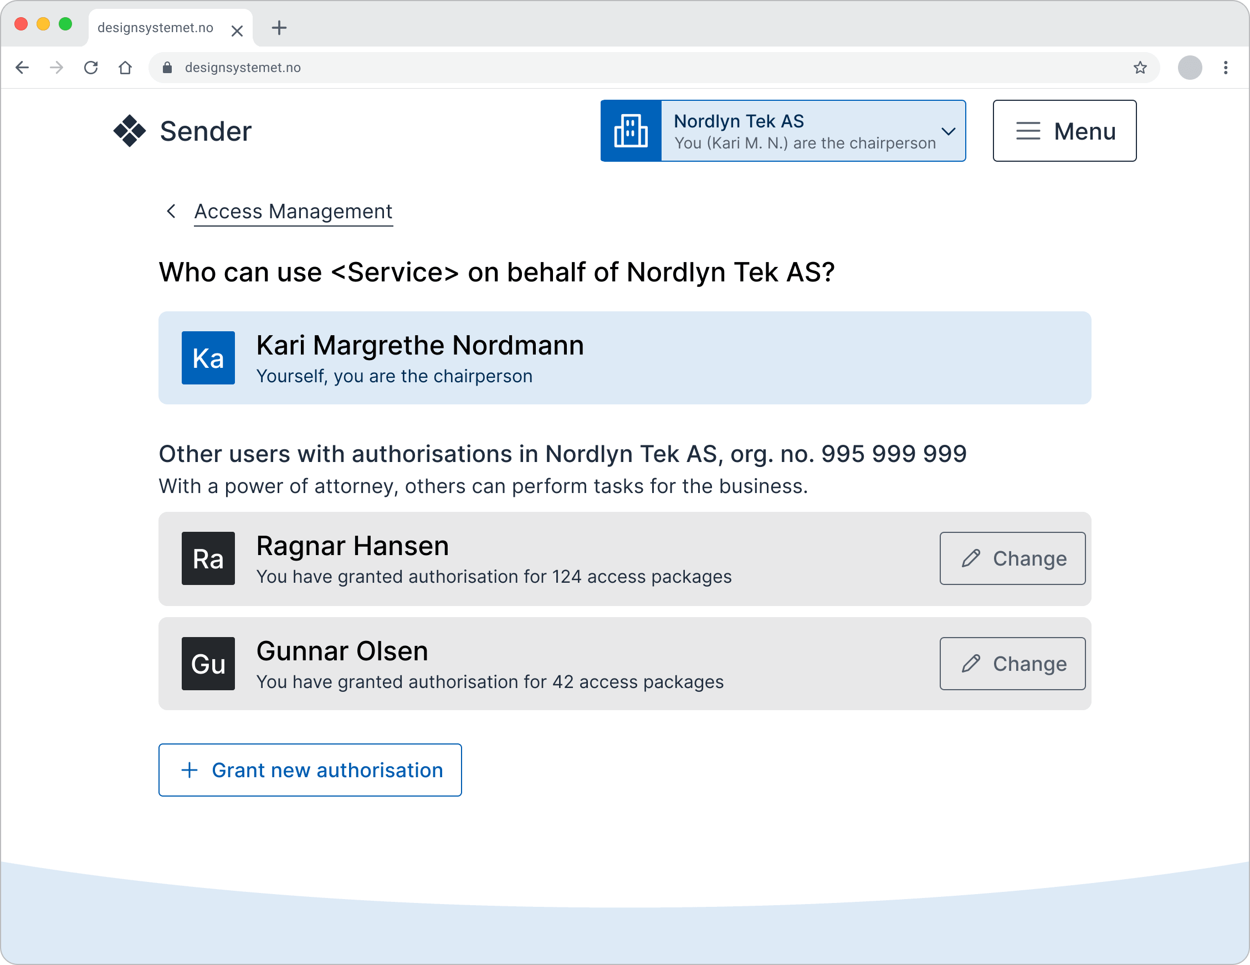Select the designsystemet.no browser tab

coord(171,28)
